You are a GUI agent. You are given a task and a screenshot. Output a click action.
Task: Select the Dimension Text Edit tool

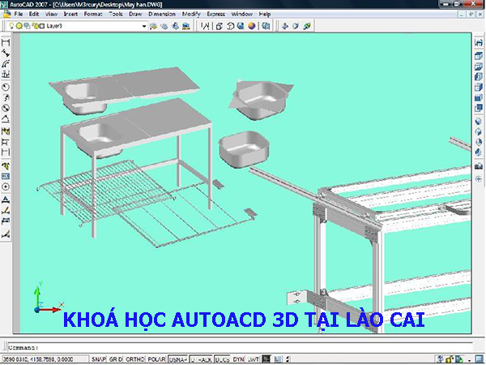coord(6,210)
